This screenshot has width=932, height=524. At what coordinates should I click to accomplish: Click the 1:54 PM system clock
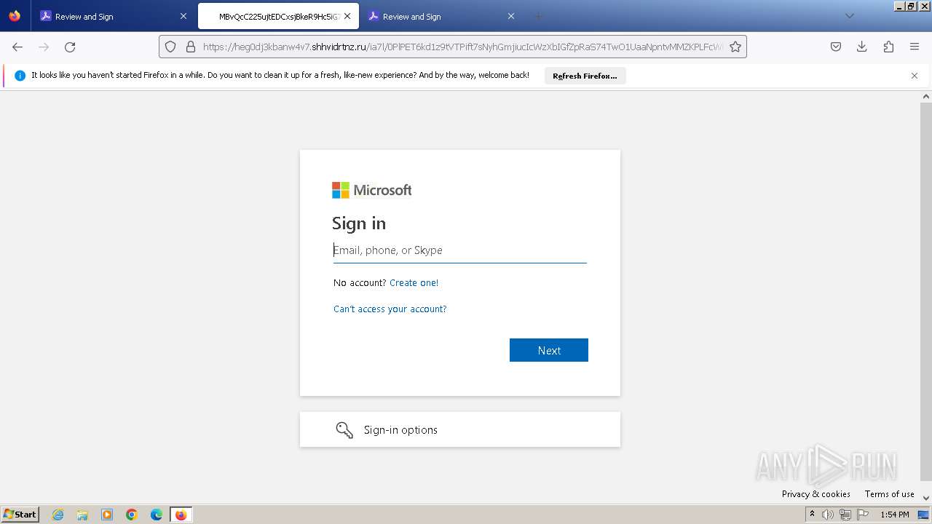click(x=895, y=515)
